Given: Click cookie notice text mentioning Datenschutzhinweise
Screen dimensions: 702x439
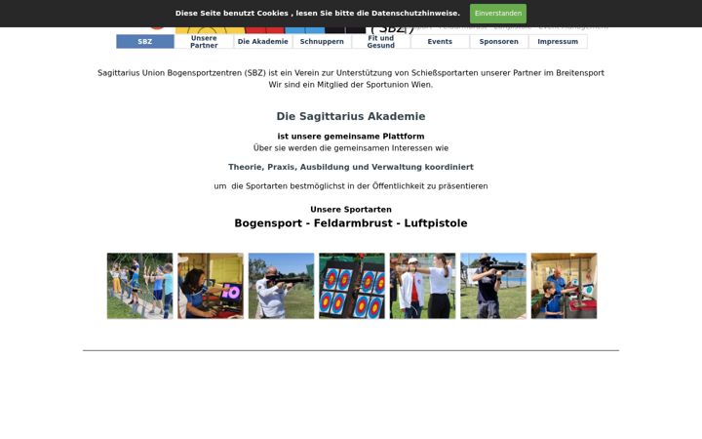Looking at the screenshot, I should 318,13.
